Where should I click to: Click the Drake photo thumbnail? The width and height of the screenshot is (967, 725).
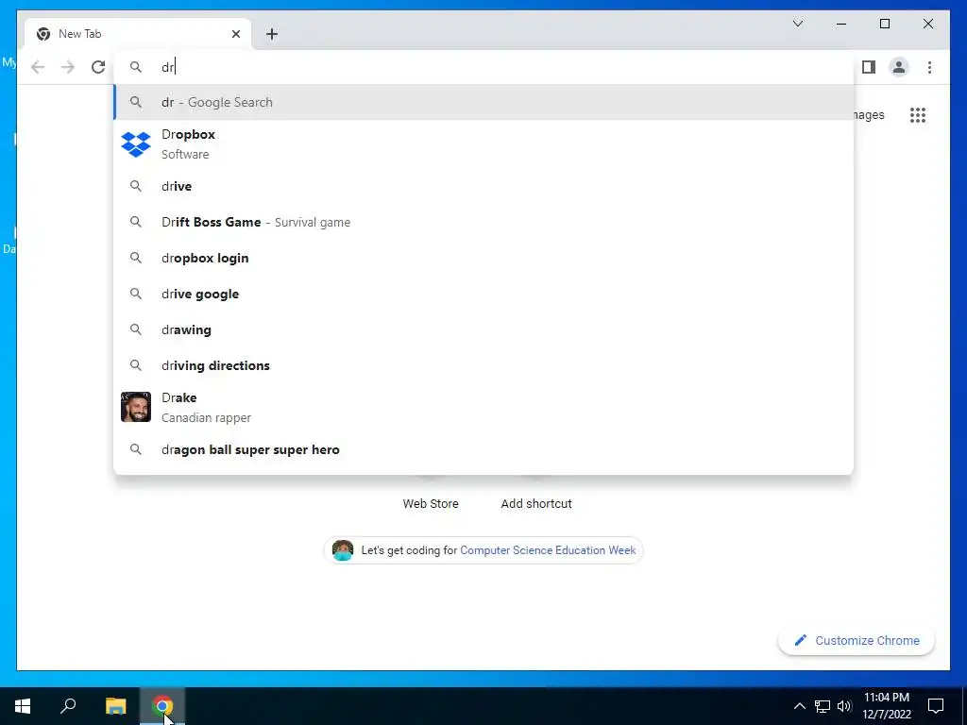tap(136, 407)
